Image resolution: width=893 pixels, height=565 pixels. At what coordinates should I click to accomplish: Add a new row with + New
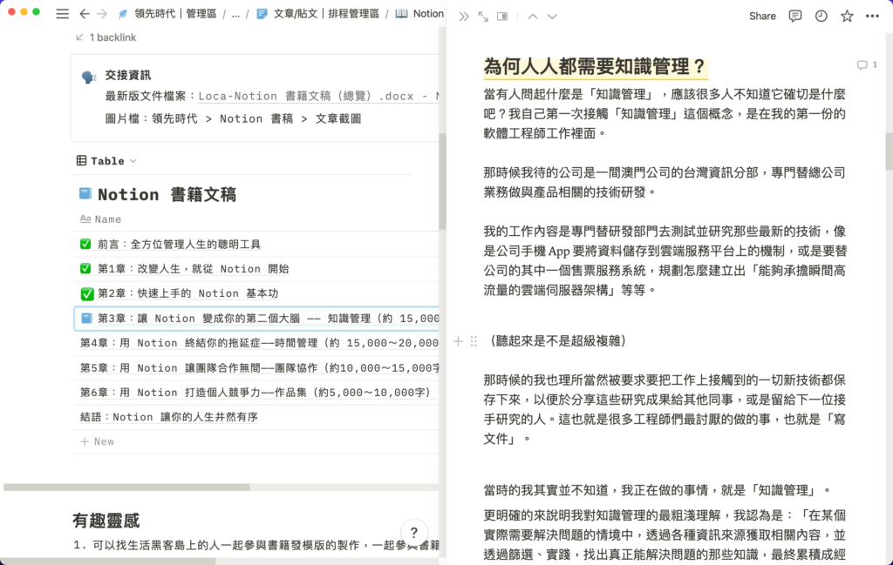(x=98, y=441)
